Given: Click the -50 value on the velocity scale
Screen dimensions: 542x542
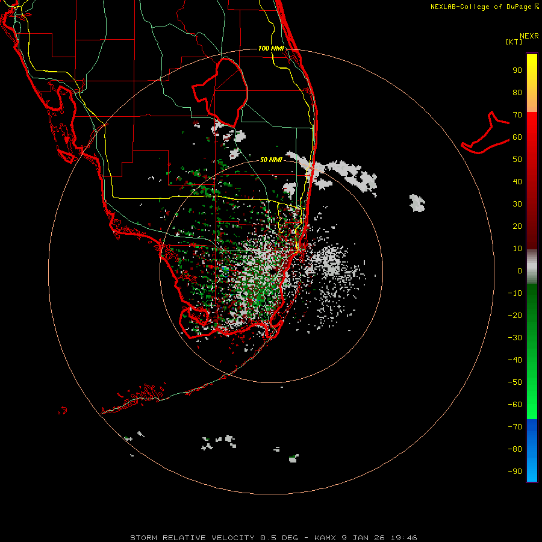Looking at the screenshot, I should point(515,382).
